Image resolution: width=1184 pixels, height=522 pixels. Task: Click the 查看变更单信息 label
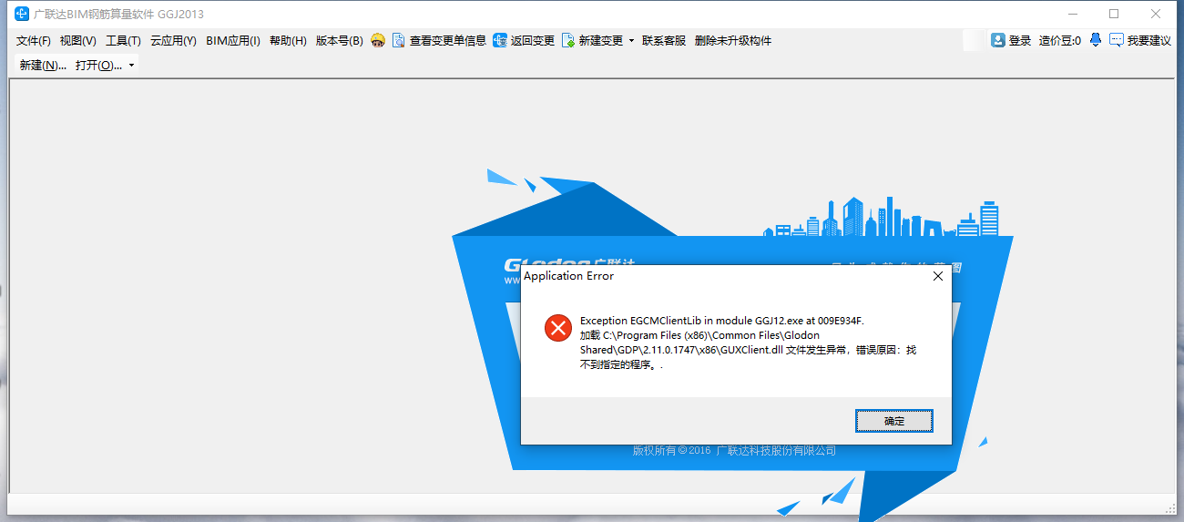(448, 41)
